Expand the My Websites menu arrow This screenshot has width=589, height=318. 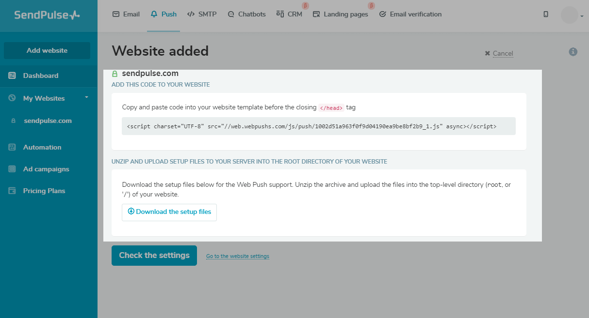[x=86, y=97]
